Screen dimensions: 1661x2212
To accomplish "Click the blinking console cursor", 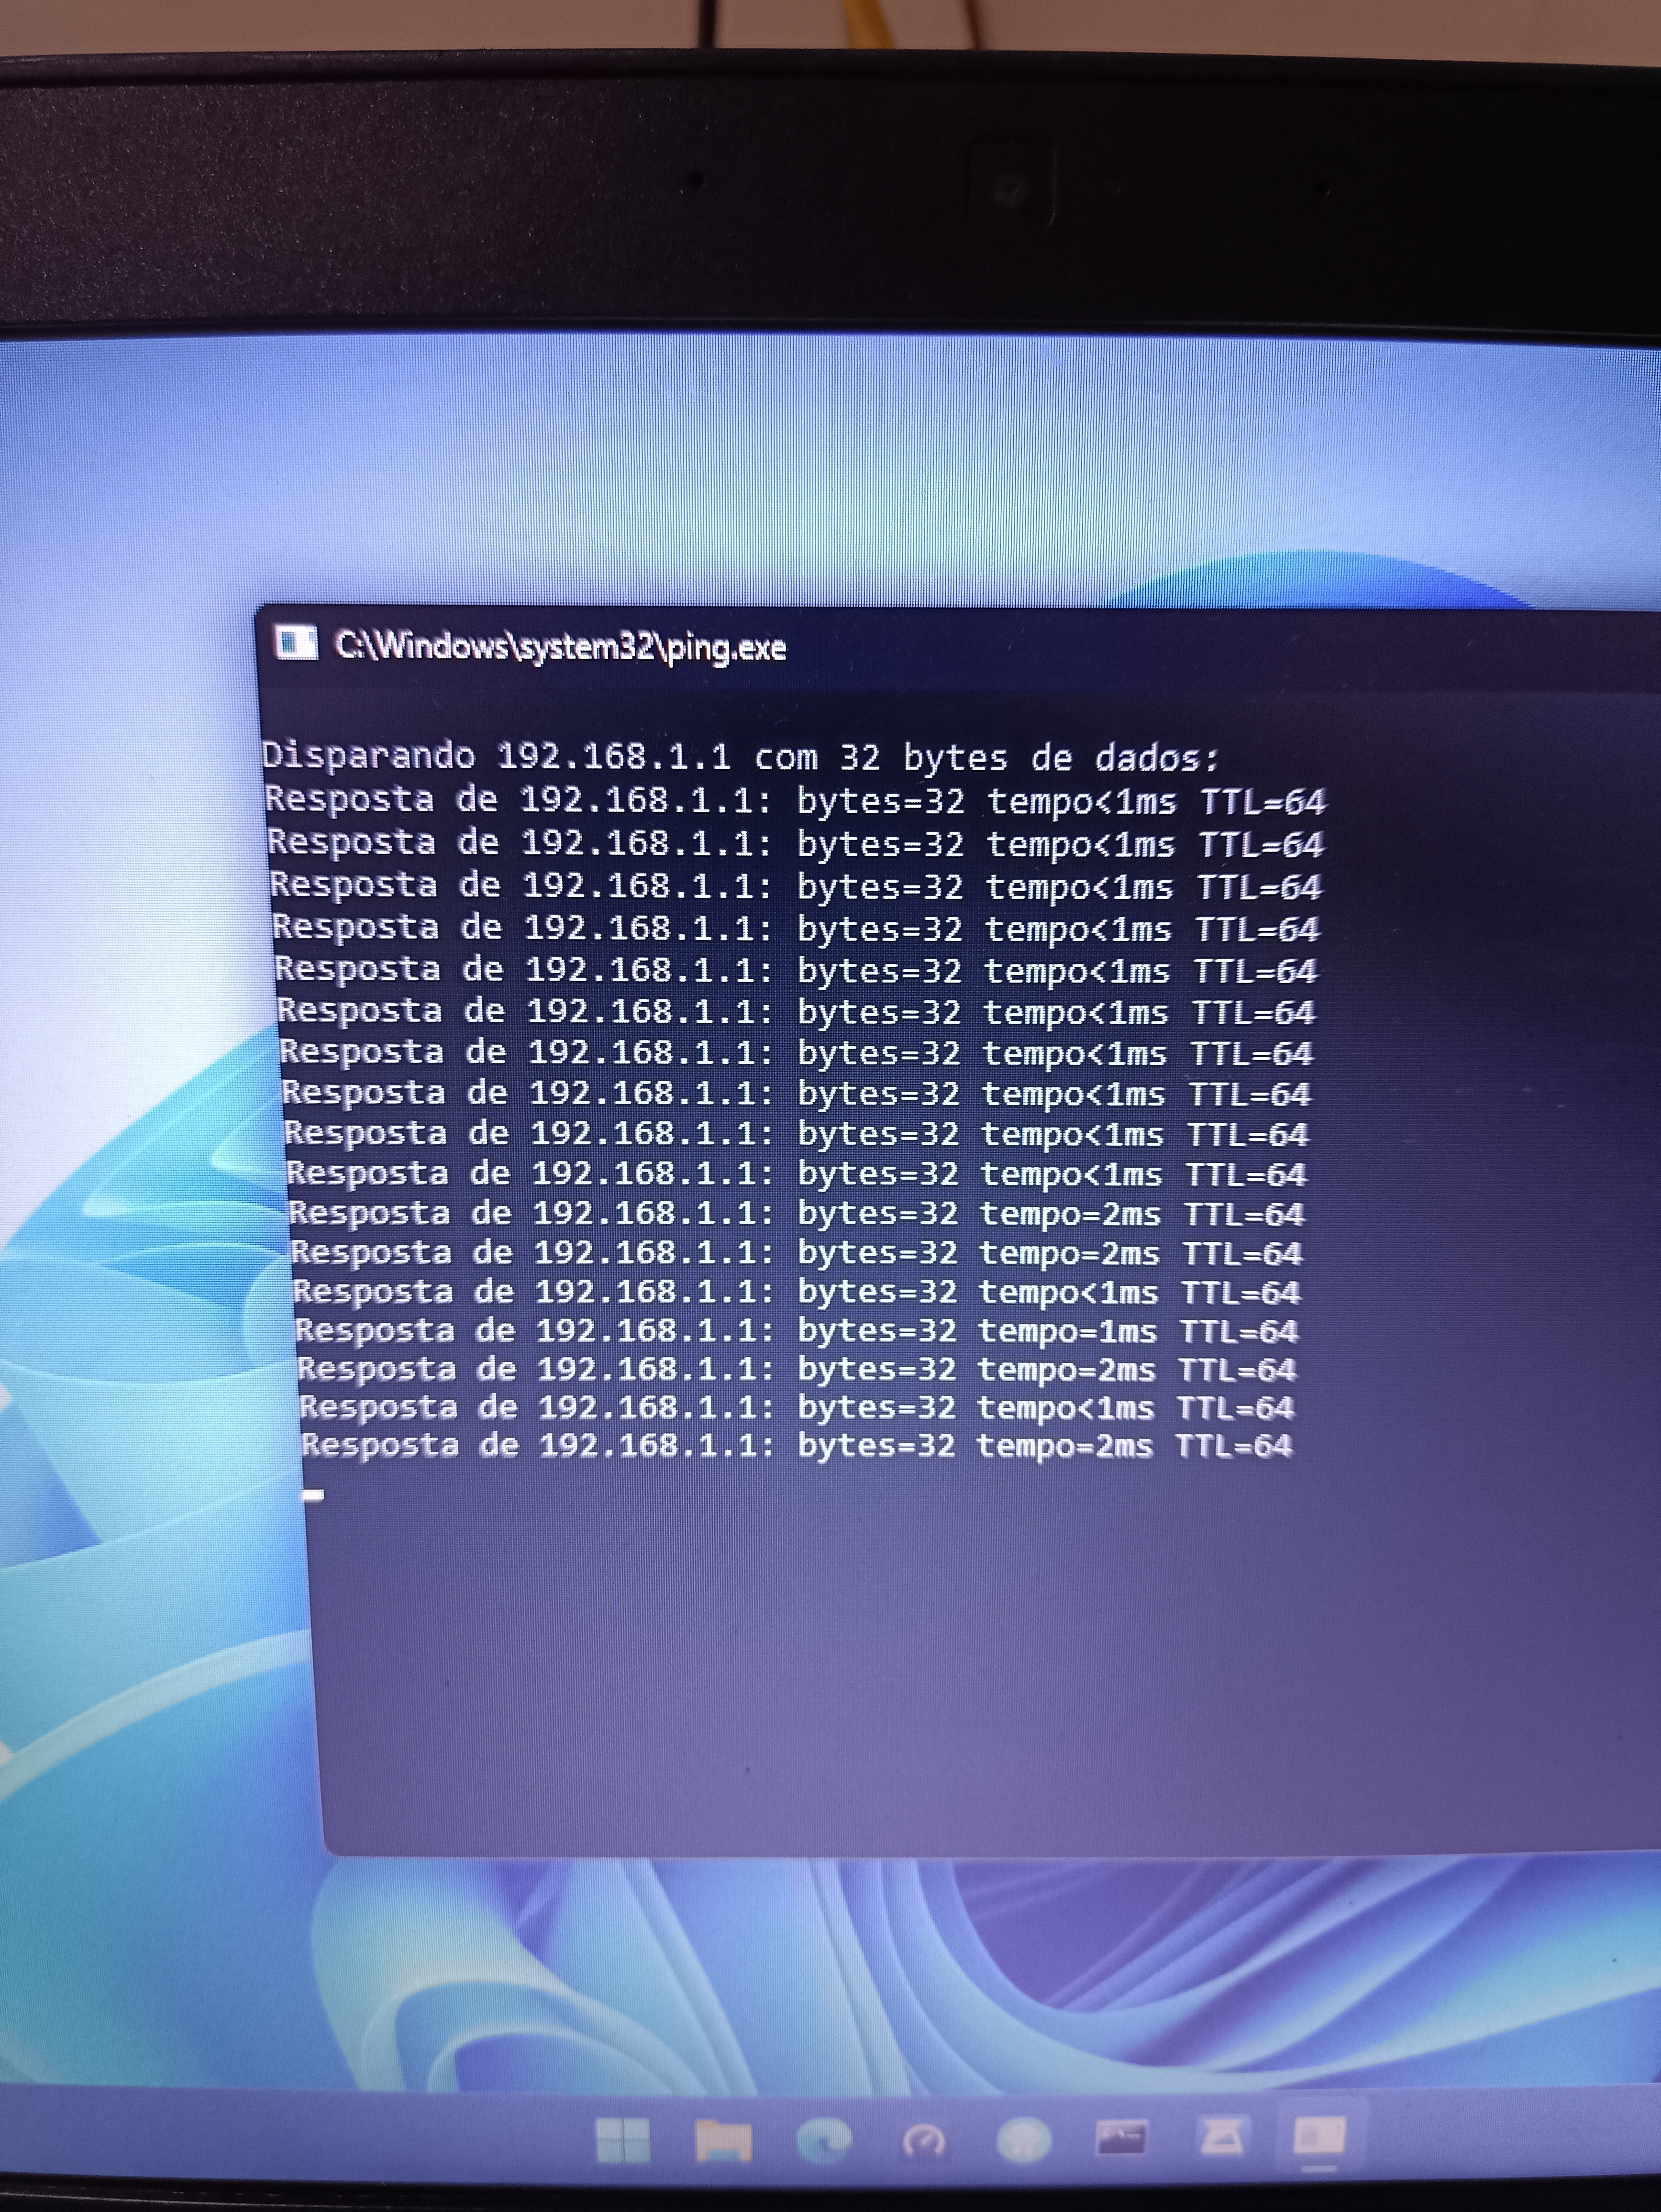I will pos(313,1495).
